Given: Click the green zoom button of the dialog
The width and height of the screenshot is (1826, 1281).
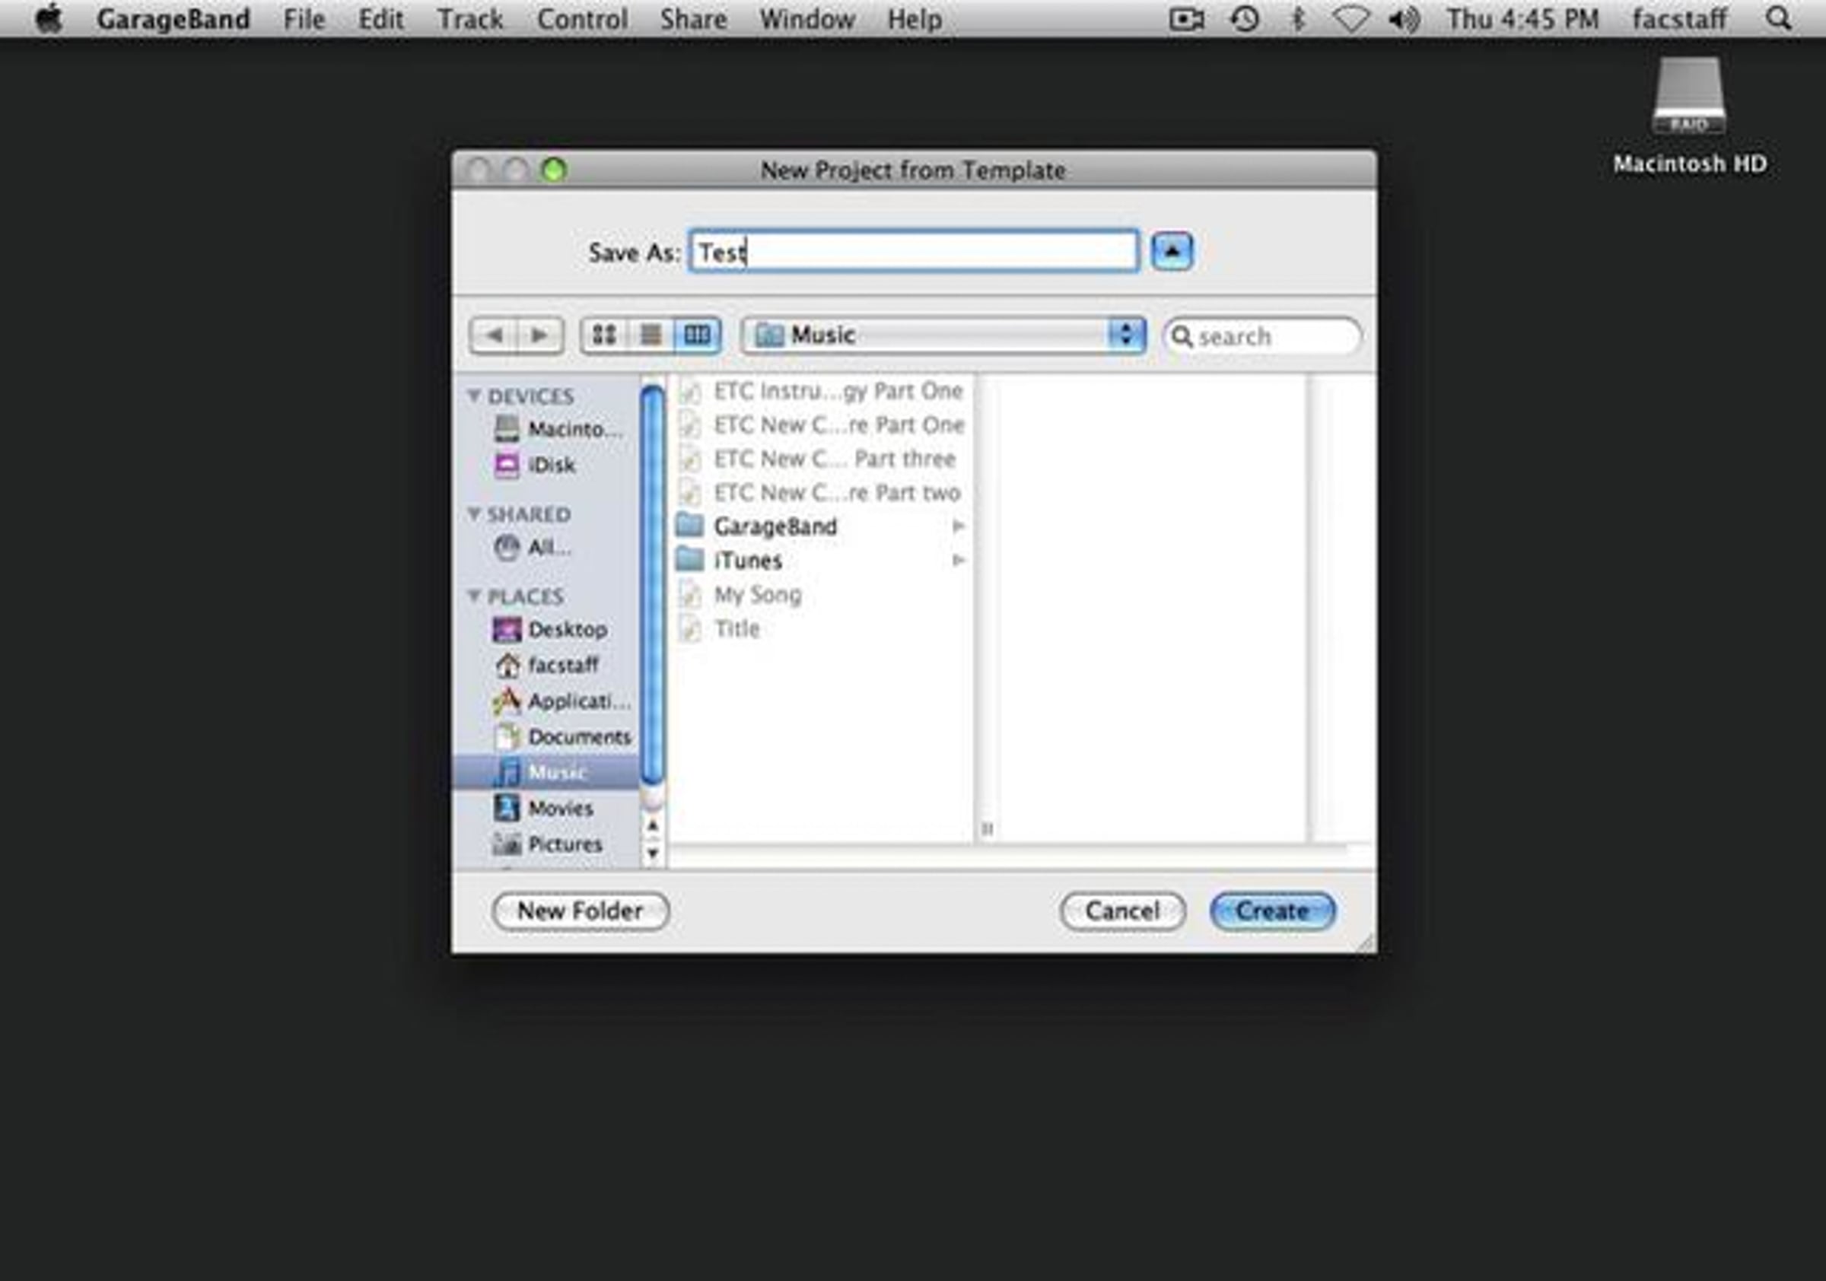Looking at the screenshot, I should pyautogui.click(x=554, y=170).
